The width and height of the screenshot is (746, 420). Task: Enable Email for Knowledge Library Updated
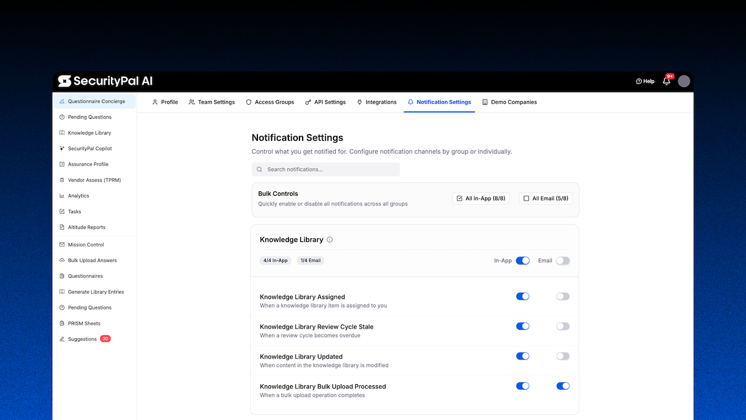click(563, 356)
